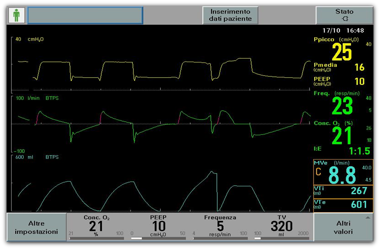Viewport: 380px width, 249px height.
Task: Click the green patient icon
Action: coord(16,15)
